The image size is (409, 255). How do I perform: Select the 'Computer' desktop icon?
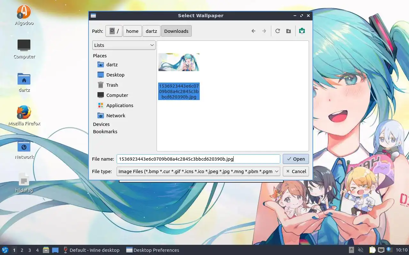coord(24,48)
